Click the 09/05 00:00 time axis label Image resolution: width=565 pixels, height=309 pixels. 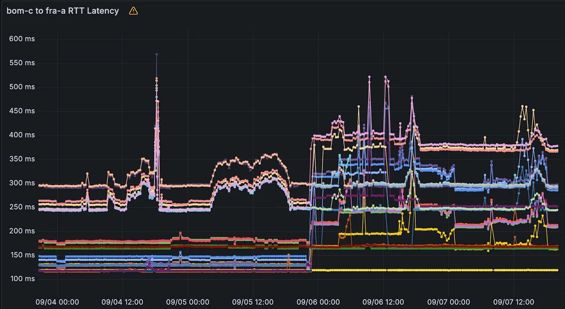pos(188,302)
